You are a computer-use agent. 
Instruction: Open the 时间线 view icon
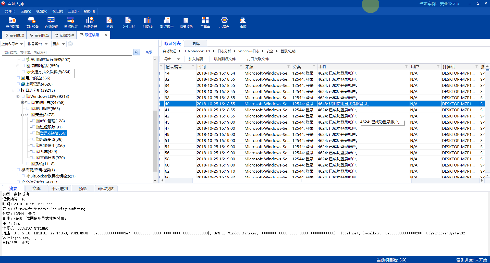click(148, 23)
